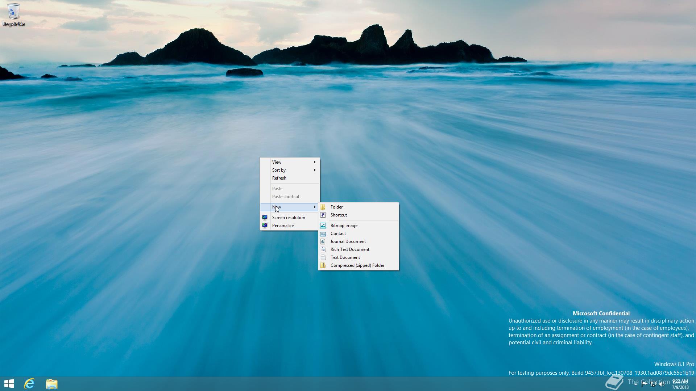Image resolution: width=696 pixels, height=391 pixels.
Task: Create a new Folder from the submenu
Action: coord(359,207)
